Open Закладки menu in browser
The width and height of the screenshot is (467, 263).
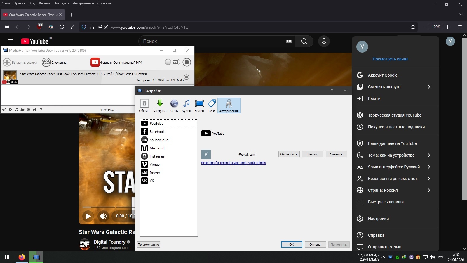[x=61, y=3]
